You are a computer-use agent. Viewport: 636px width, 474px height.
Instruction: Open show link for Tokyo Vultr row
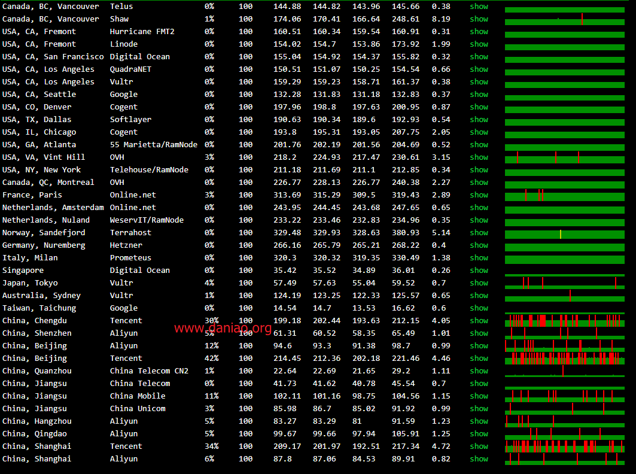pos(479,283)
